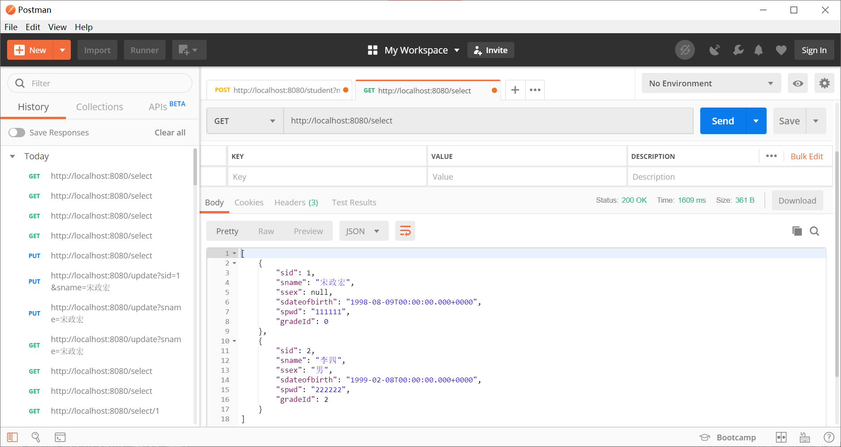
Task: Toggle line wrap icon
Action: [405, 231]
